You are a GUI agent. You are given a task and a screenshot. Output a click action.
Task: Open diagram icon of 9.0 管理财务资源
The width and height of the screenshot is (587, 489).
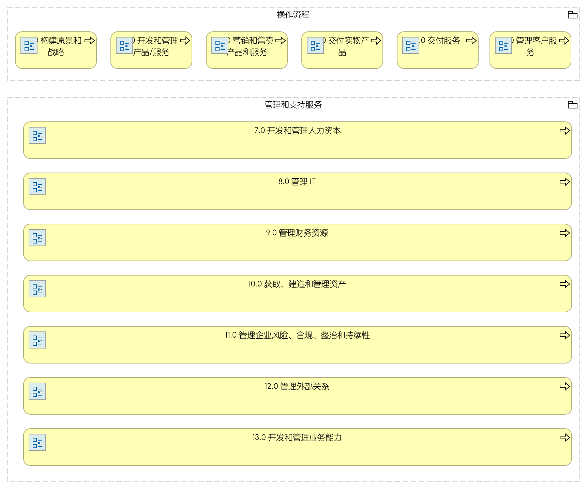point(37,238)
